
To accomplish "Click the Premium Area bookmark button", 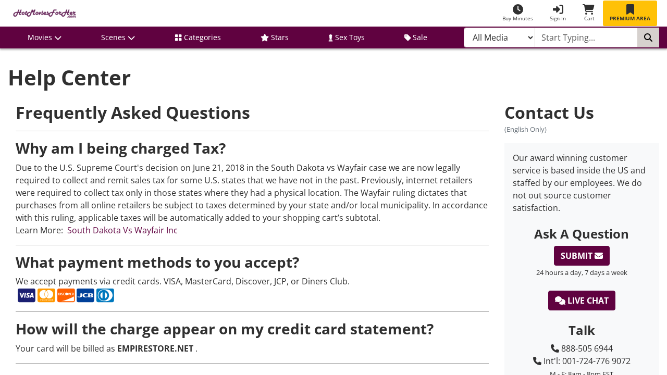I will tap(630, 13).
